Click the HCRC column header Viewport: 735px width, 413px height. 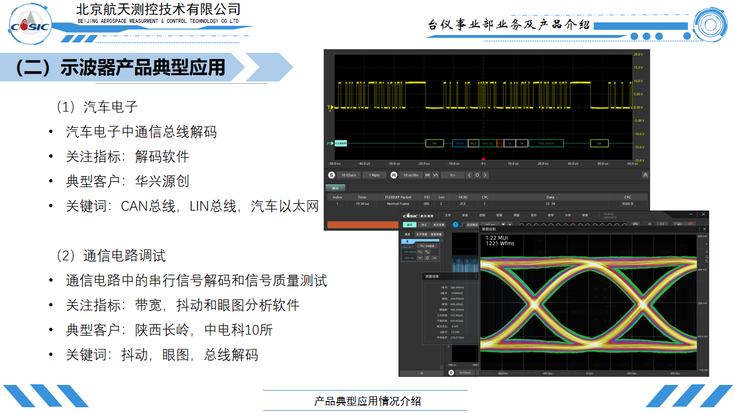point(463,197)
